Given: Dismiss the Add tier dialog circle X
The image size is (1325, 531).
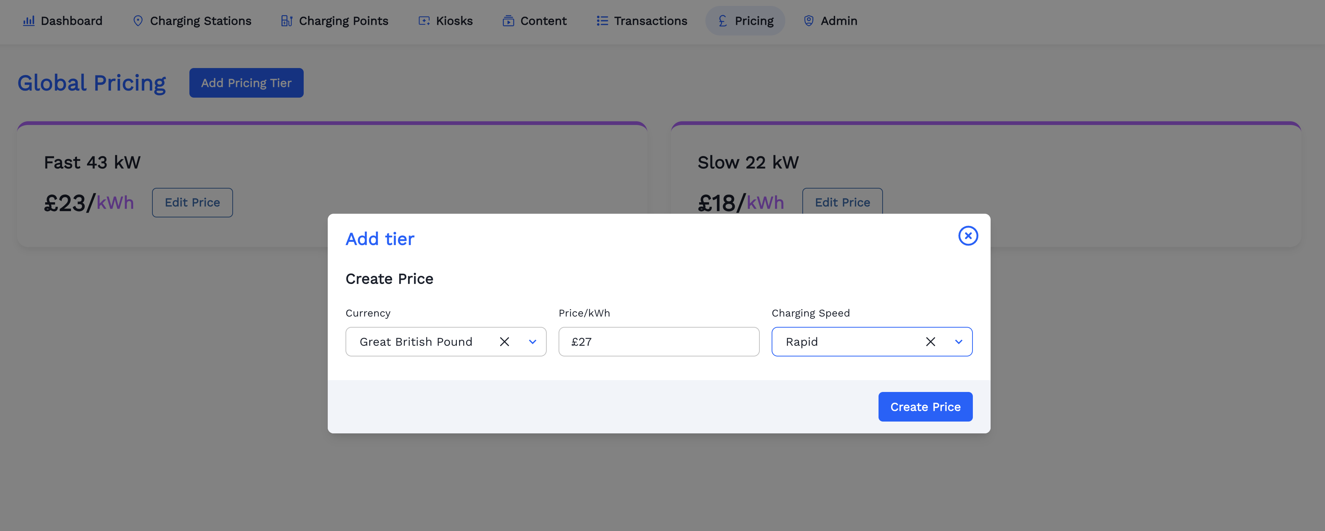Looking at the screenshot, I should tap(968, 236).
